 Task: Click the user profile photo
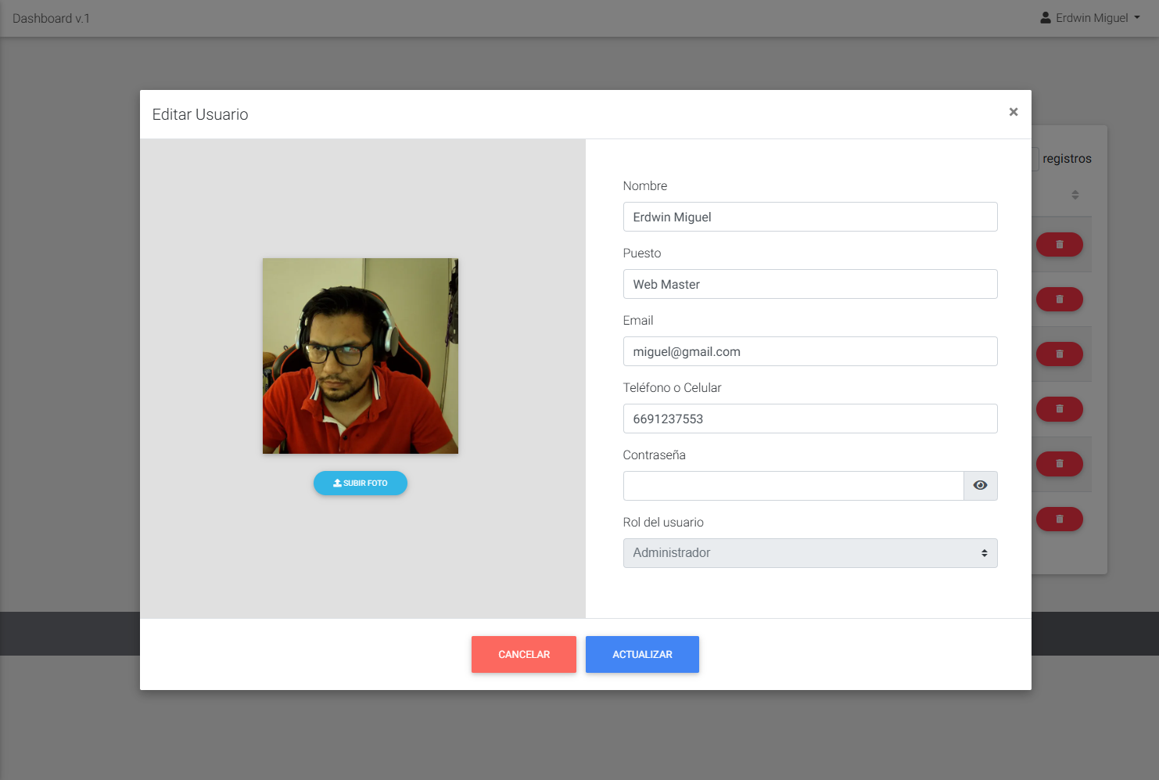point(361,356)
